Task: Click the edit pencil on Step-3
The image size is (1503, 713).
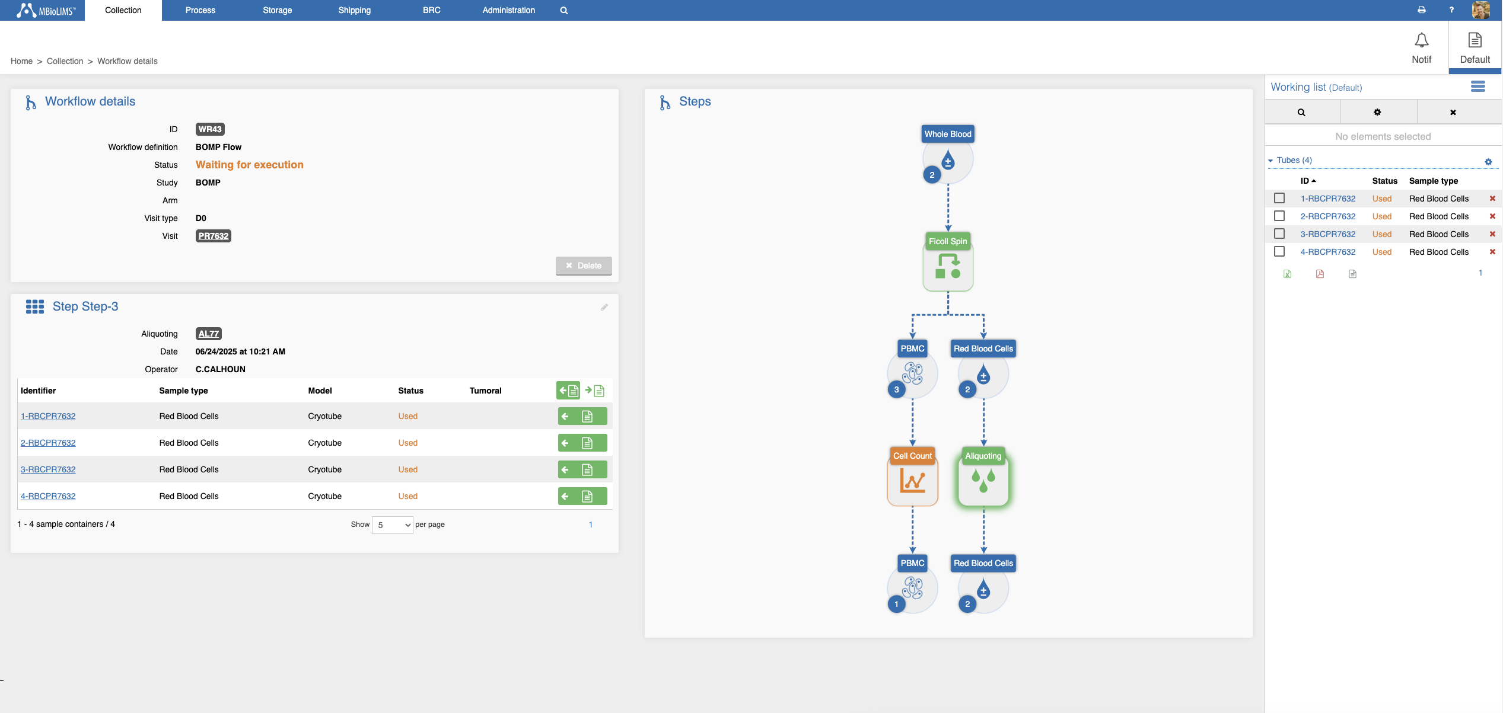Action: click(x=604, y=307)
